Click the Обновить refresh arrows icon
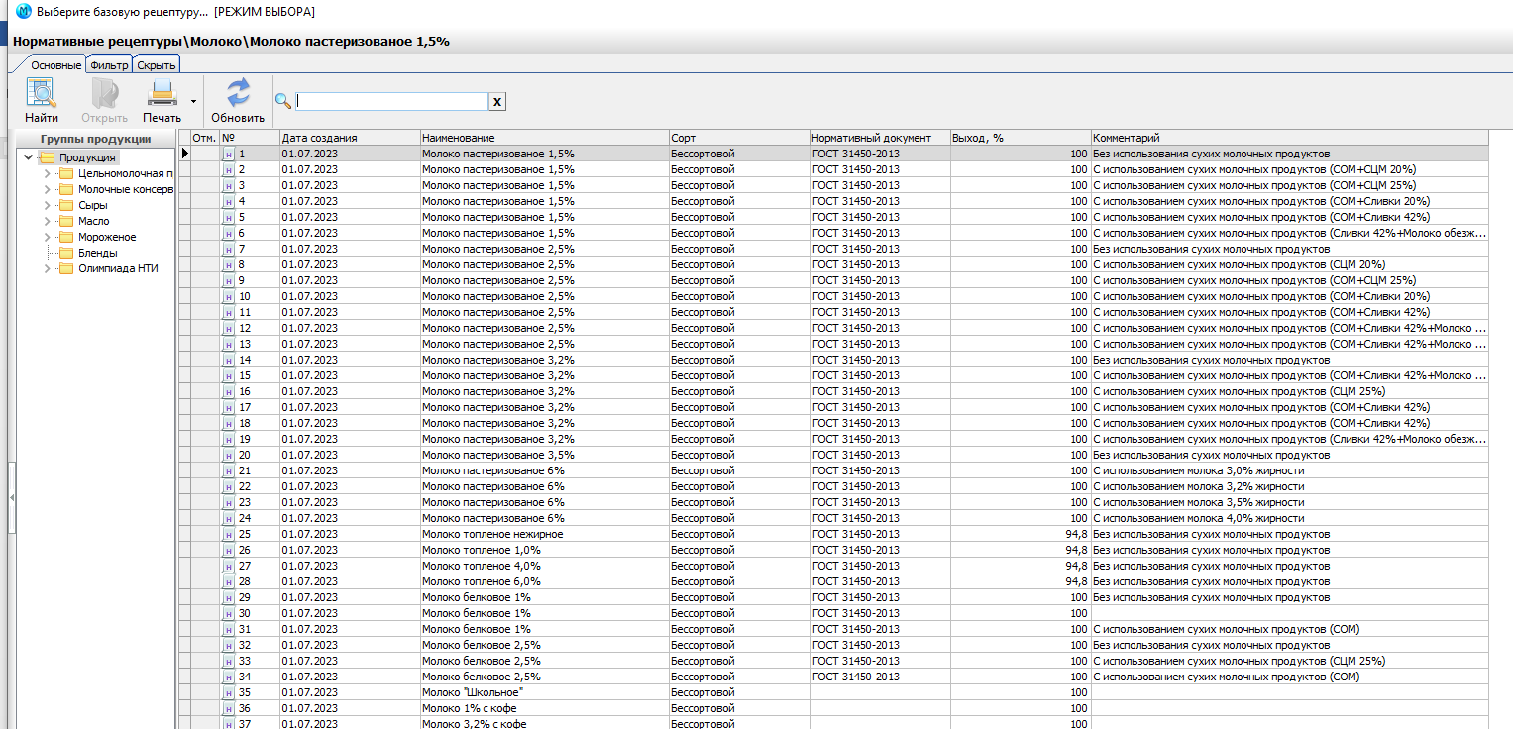Viewport: 1513px width, 729px height. 238,93
